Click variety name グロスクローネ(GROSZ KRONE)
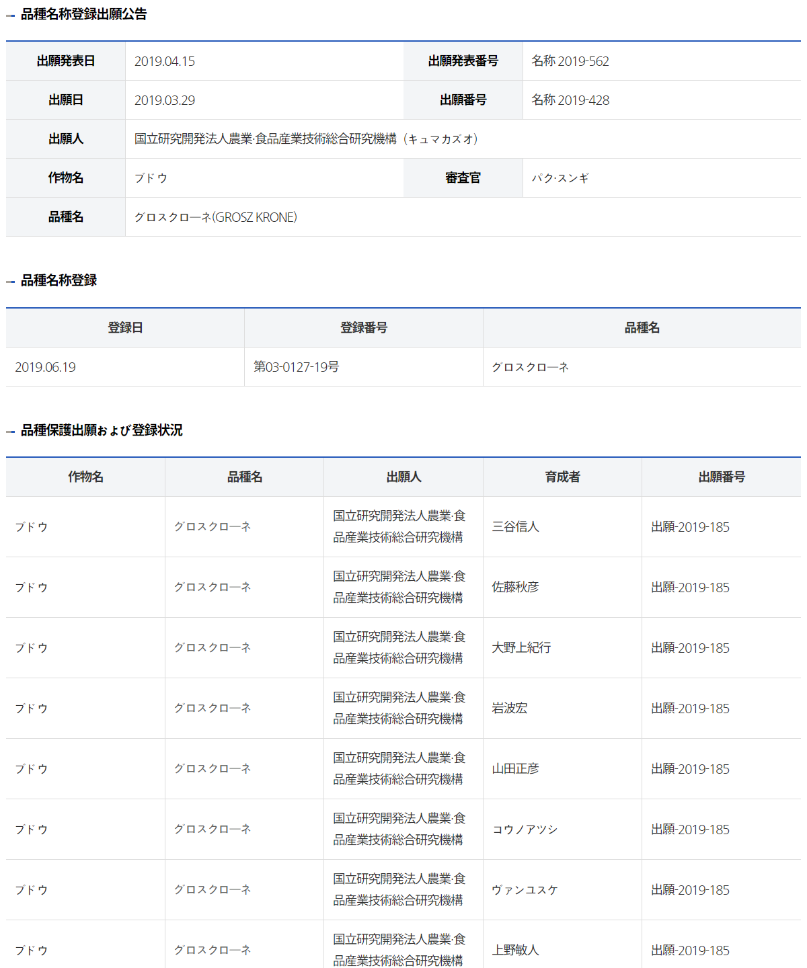The width and height of the screenshot is (807, 968). (216, 217)
